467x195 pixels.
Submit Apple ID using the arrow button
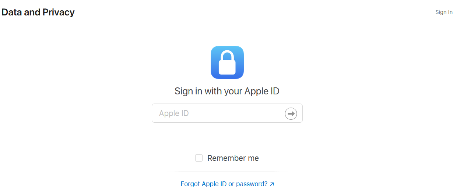[291, 113]
